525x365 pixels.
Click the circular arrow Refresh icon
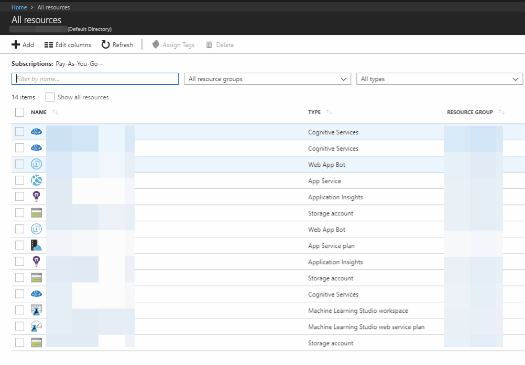[106, 45]
